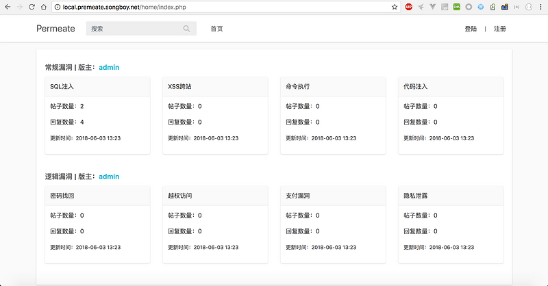
Task: Click the Permeate site logo
Action: (x=55, y=29)
